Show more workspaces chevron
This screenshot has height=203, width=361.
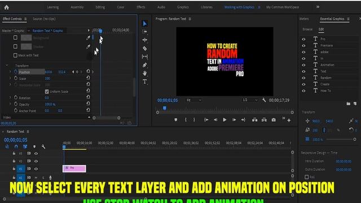pos(318,7)
